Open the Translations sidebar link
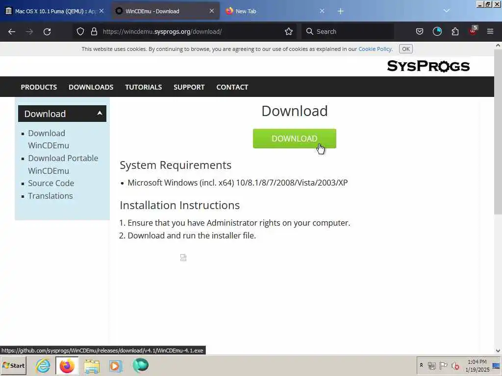This screenshot has height=376, width=502. (x=50, y=196)
